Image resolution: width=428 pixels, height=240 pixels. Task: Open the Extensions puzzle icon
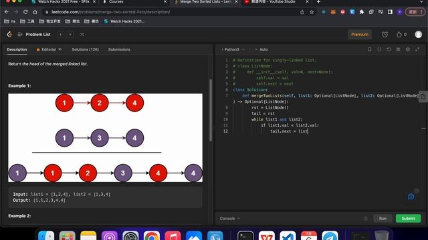(x=362, y=12)
